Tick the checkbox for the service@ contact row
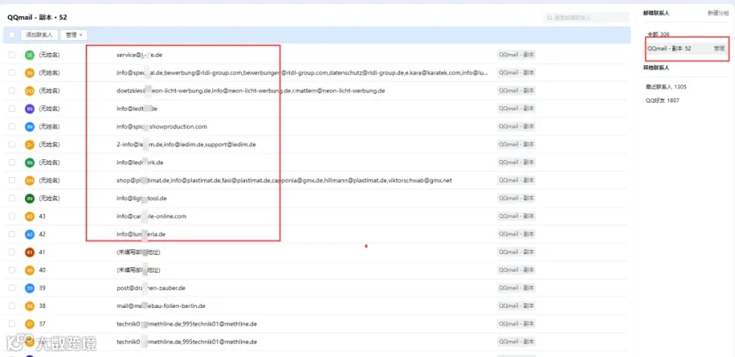 (x=11, y=55)
